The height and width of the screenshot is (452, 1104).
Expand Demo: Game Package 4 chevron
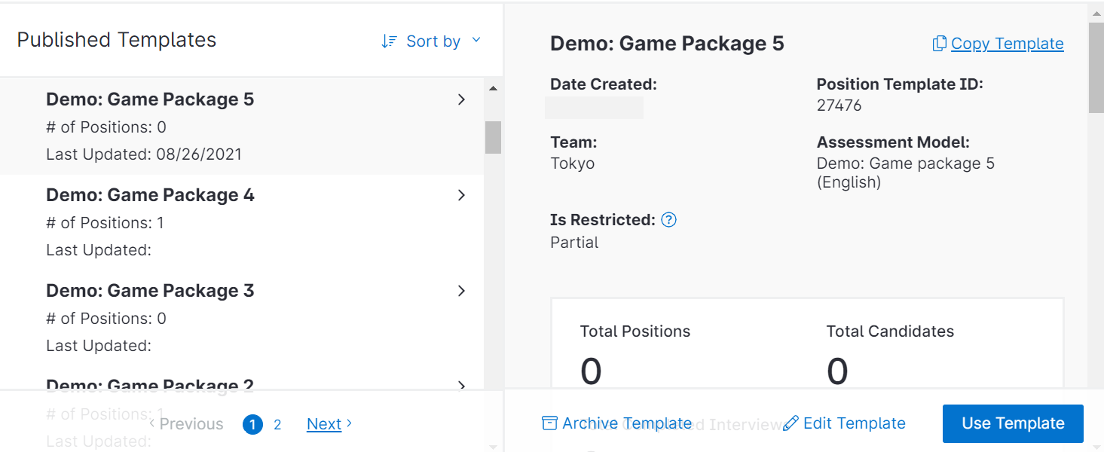click(461, 195)
